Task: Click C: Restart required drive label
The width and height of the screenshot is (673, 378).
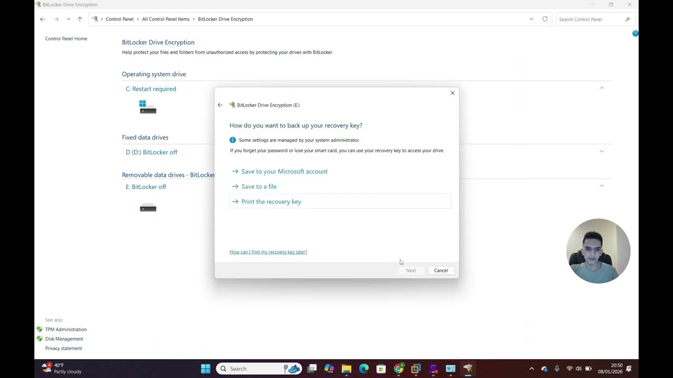Action: [x=151, y=89]
